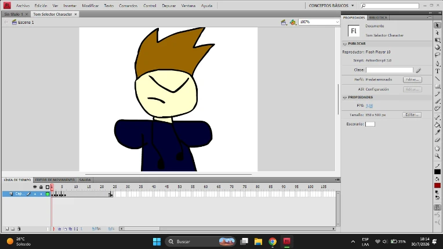Screen dimensions: 443x249
Task: Delete layer with trash icon
Action: pos(19,229)
